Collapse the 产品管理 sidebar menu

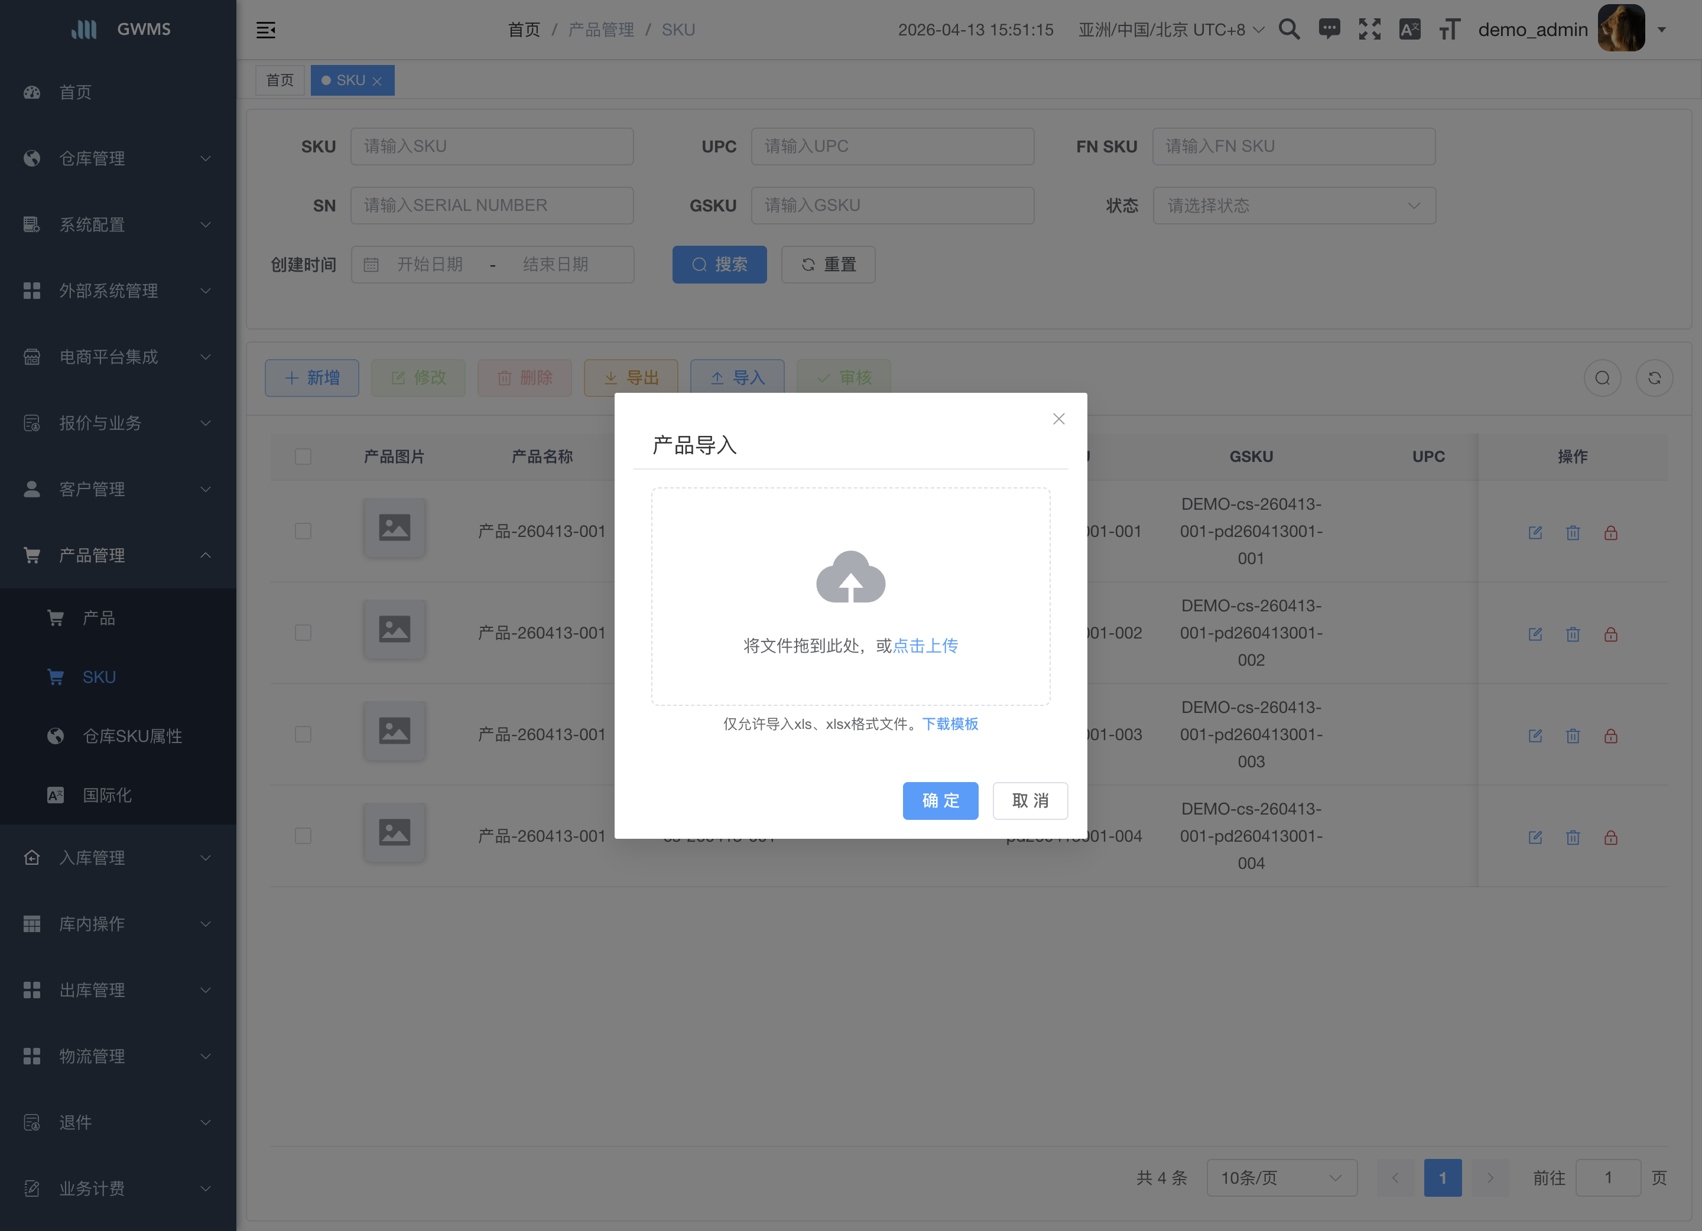[118, 555]
